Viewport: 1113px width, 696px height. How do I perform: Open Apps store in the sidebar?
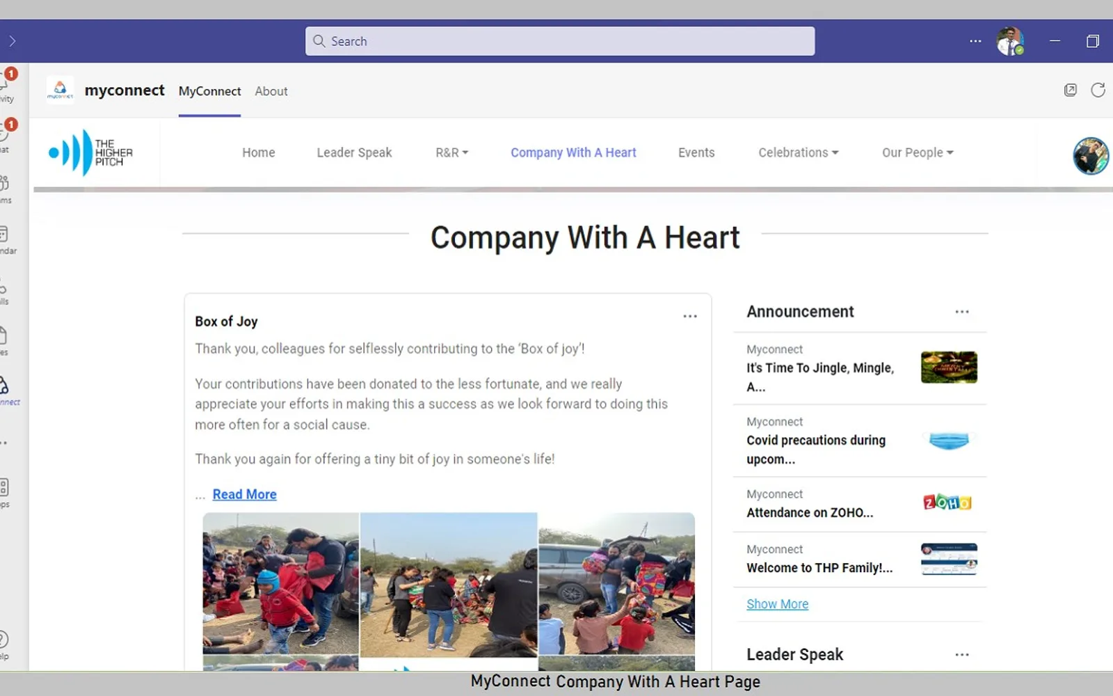coord(4,493)
